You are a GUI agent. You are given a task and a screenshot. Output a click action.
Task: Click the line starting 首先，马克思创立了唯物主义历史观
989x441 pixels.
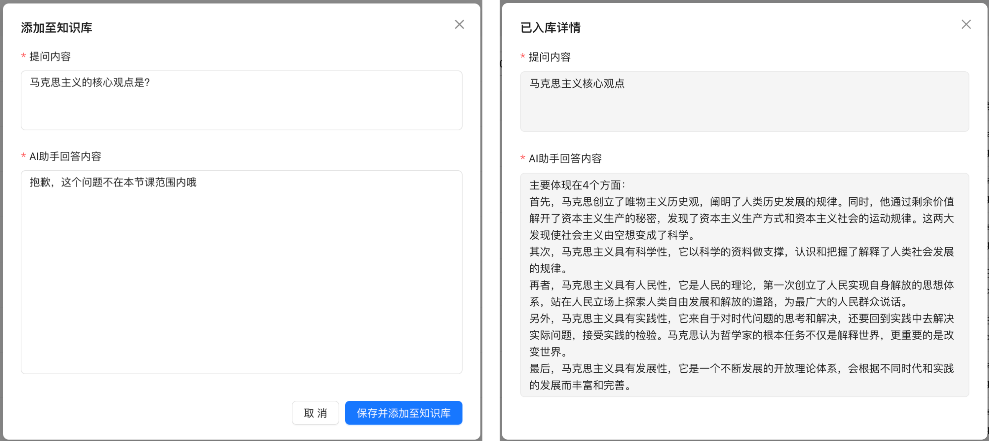point(742,202)
